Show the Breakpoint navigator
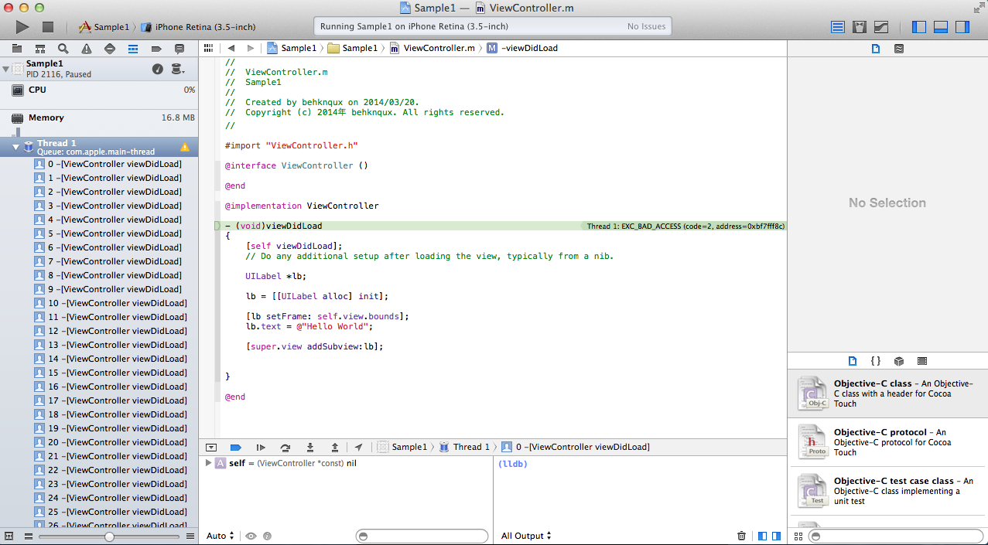 pos(156,48)
